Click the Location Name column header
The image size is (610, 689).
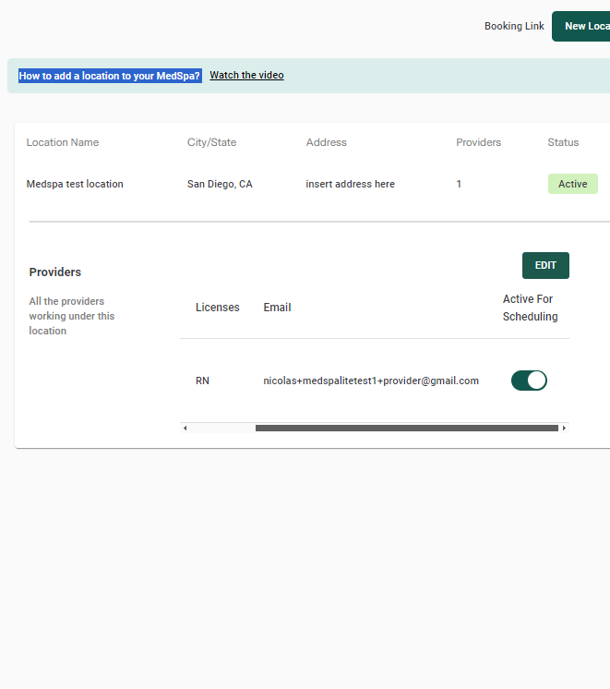[63, 142]
